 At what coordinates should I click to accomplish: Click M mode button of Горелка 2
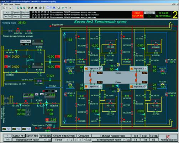point(131,69)
